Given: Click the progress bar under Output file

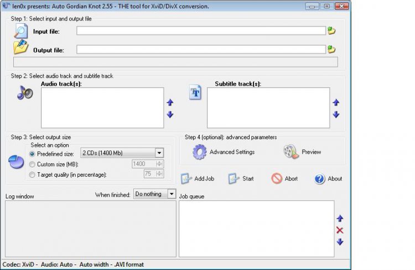Looking at the screenshot, I should [175, 62].
